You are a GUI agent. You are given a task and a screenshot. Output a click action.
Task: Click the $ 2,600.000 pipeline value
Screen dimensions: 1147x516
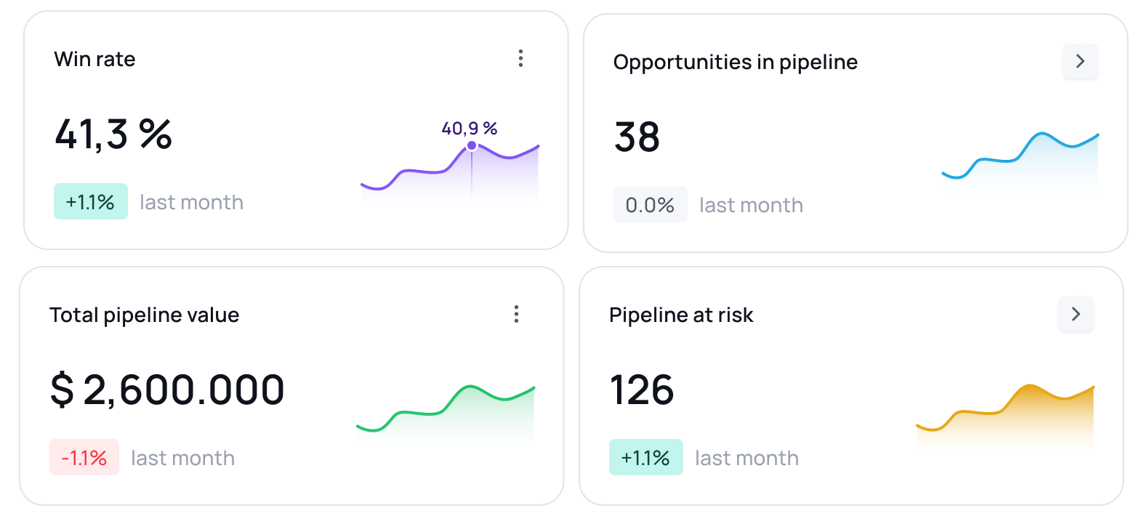tap(167, 390)
